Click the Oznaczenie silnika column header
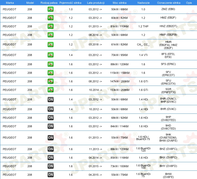 (169, 3)
